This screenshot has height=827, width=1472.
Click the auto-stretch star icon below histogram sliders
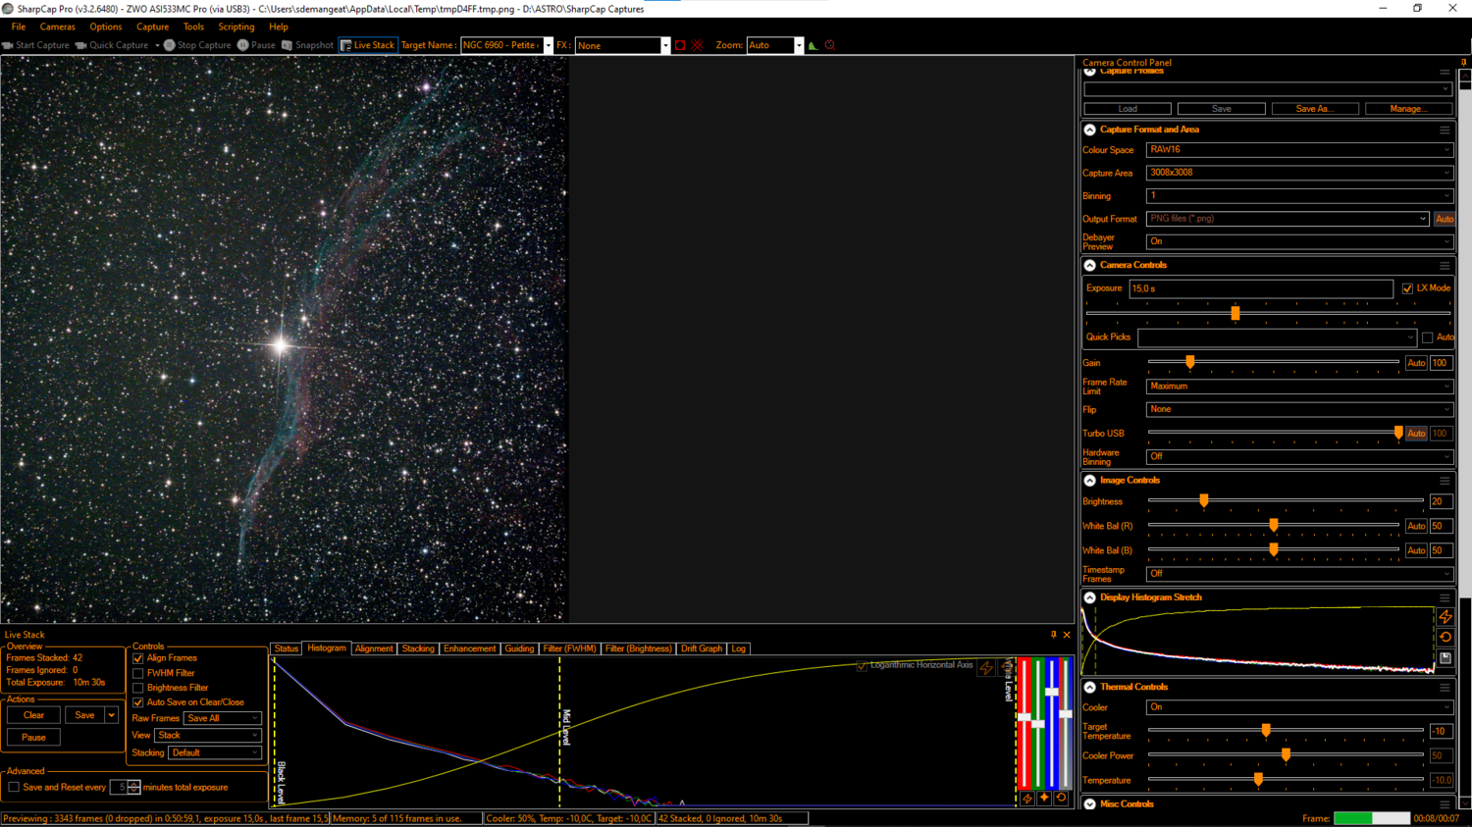point(1042,798)
